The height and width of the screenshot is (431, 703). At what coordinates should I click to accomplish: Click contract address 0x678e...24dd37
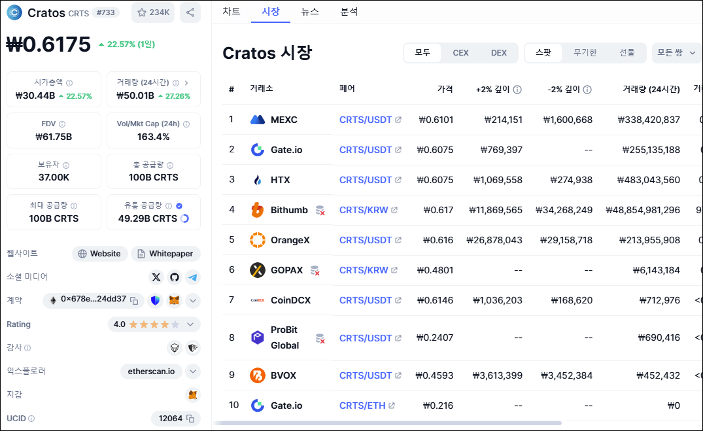94,299
